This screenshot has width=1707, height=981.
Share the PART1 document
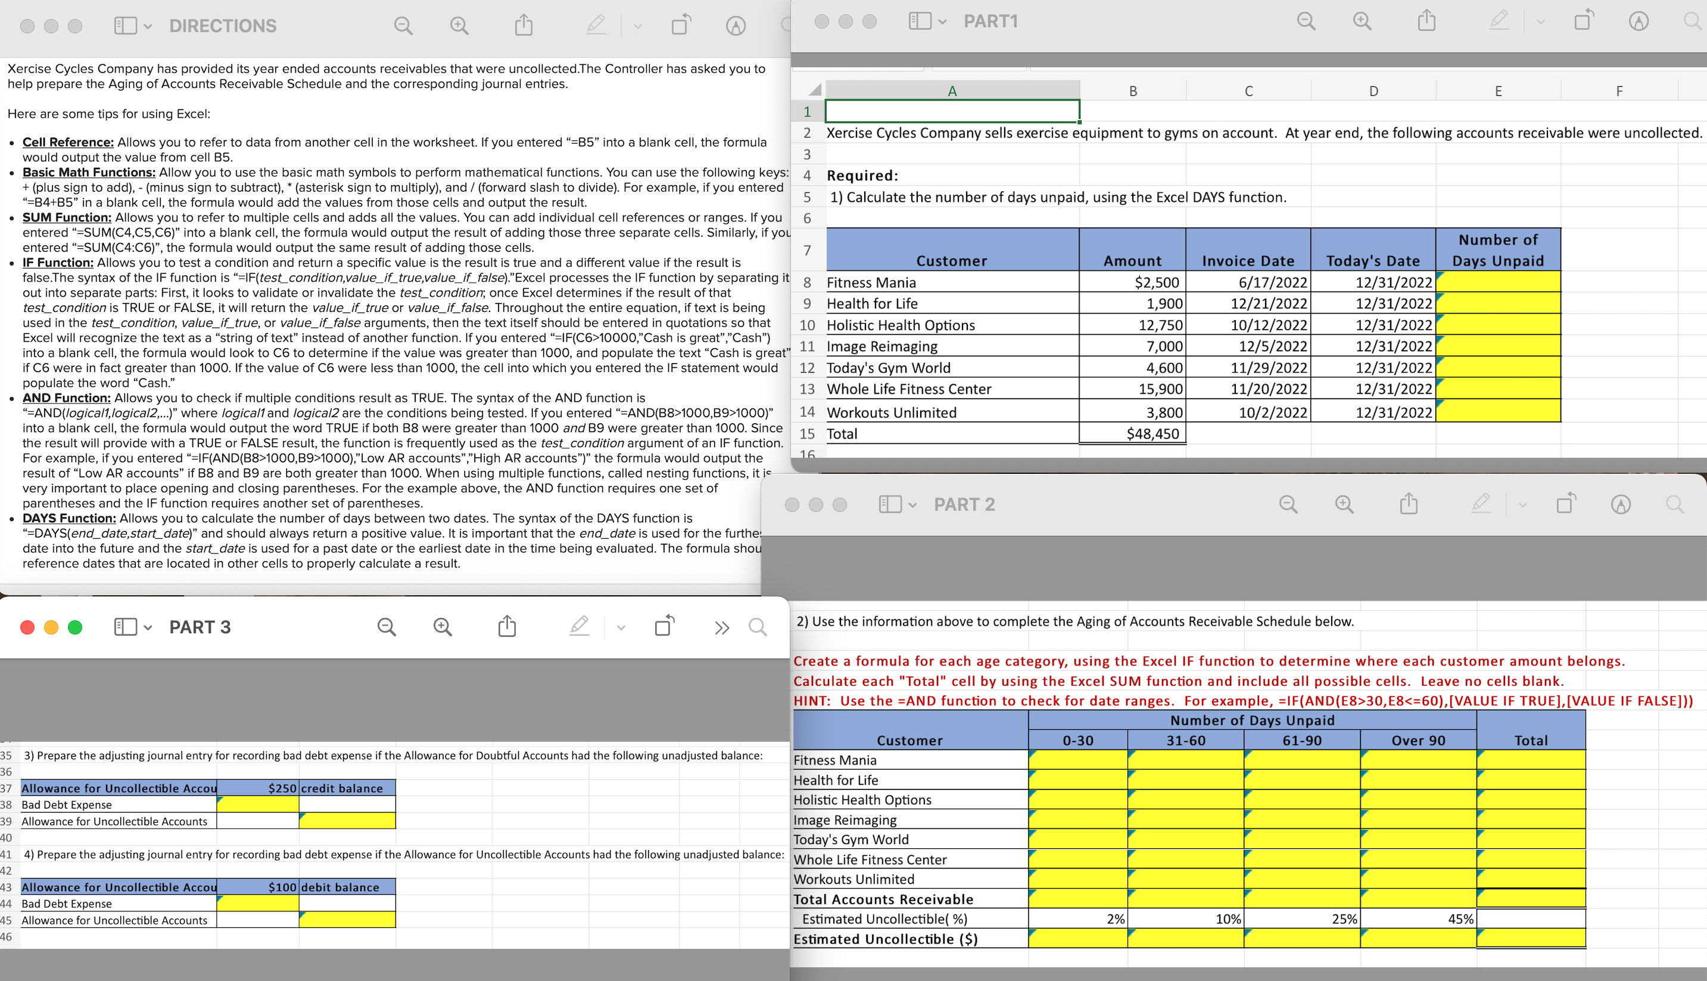(1426, 20)
